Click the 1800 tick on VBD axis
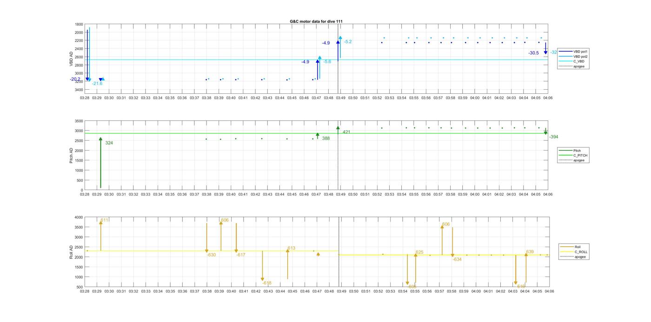This screenshot has height=322, width=651. click(79, 25)
